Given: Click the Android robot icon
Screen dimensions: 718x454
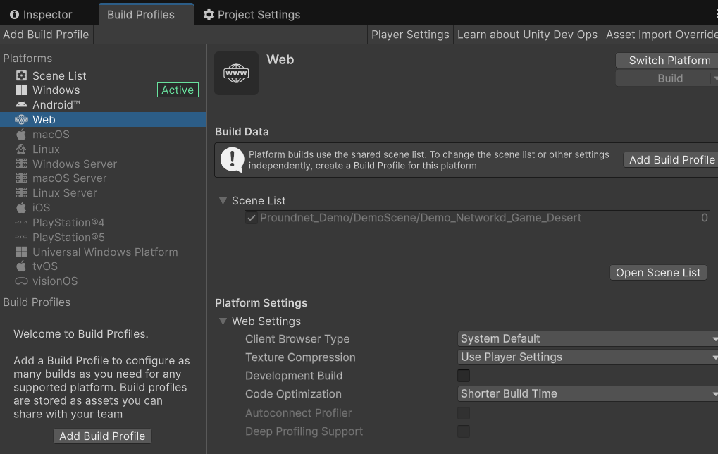Looking at the screenshot, I should [21, 105].
